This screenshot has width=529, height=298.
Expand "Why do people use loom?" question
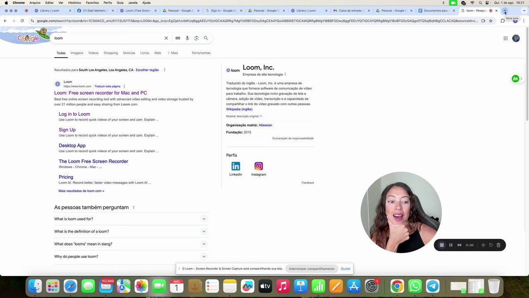point(130,257)
